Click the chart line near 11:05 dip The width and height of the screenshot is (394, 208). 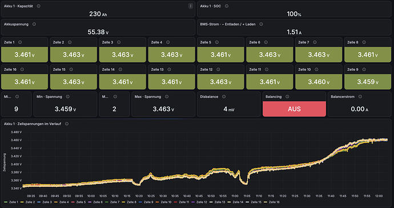coord(245,183)
